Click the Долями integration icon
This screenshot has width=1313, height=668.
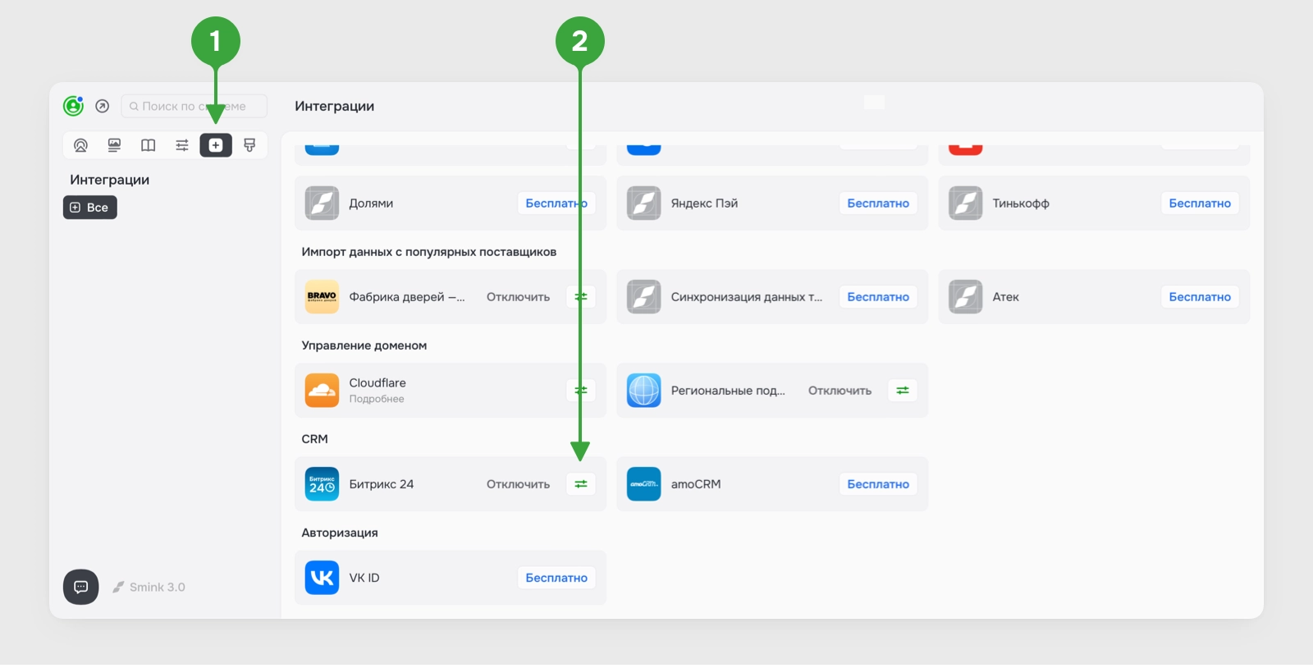[322, 204]
